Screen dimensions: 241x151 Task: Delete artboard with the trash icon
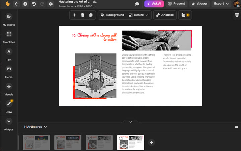83,15
